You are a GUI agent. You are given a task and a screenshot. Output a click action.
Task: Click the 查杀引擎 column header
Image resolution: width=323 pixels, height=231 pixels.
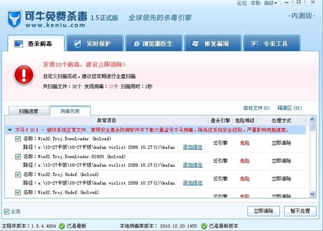point(220,121)
